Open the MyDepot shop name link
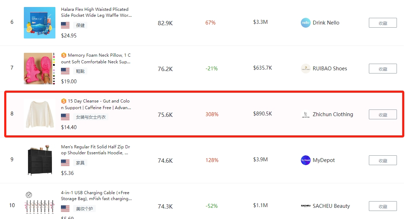The height and width of the screenshot is (219, 412). click(x=324, y=160)
